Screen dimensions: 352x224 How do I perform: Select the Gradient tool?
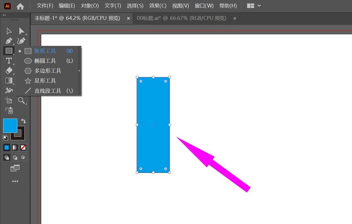tap(9, 81)
